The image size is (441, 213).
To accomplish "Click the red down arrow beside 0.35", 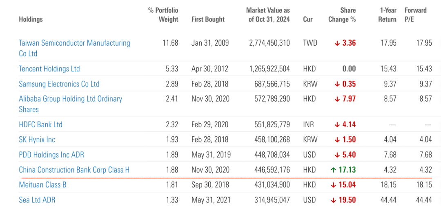I will [x=337, y=84].
